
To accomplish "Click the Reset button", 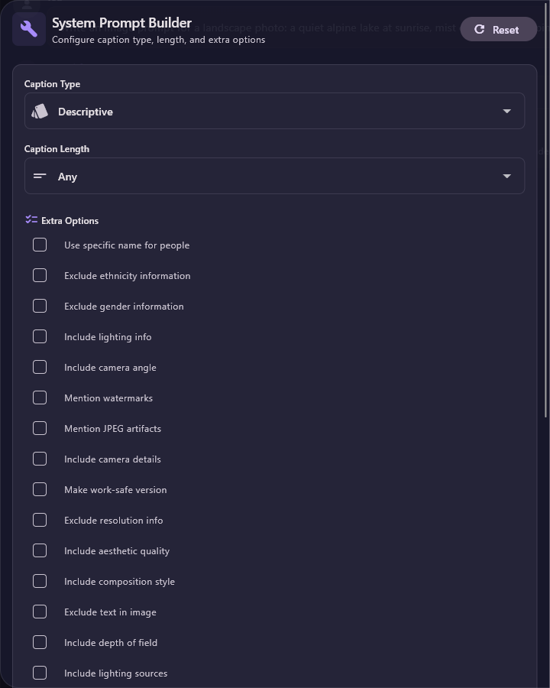I will click(x=498, y=29).
